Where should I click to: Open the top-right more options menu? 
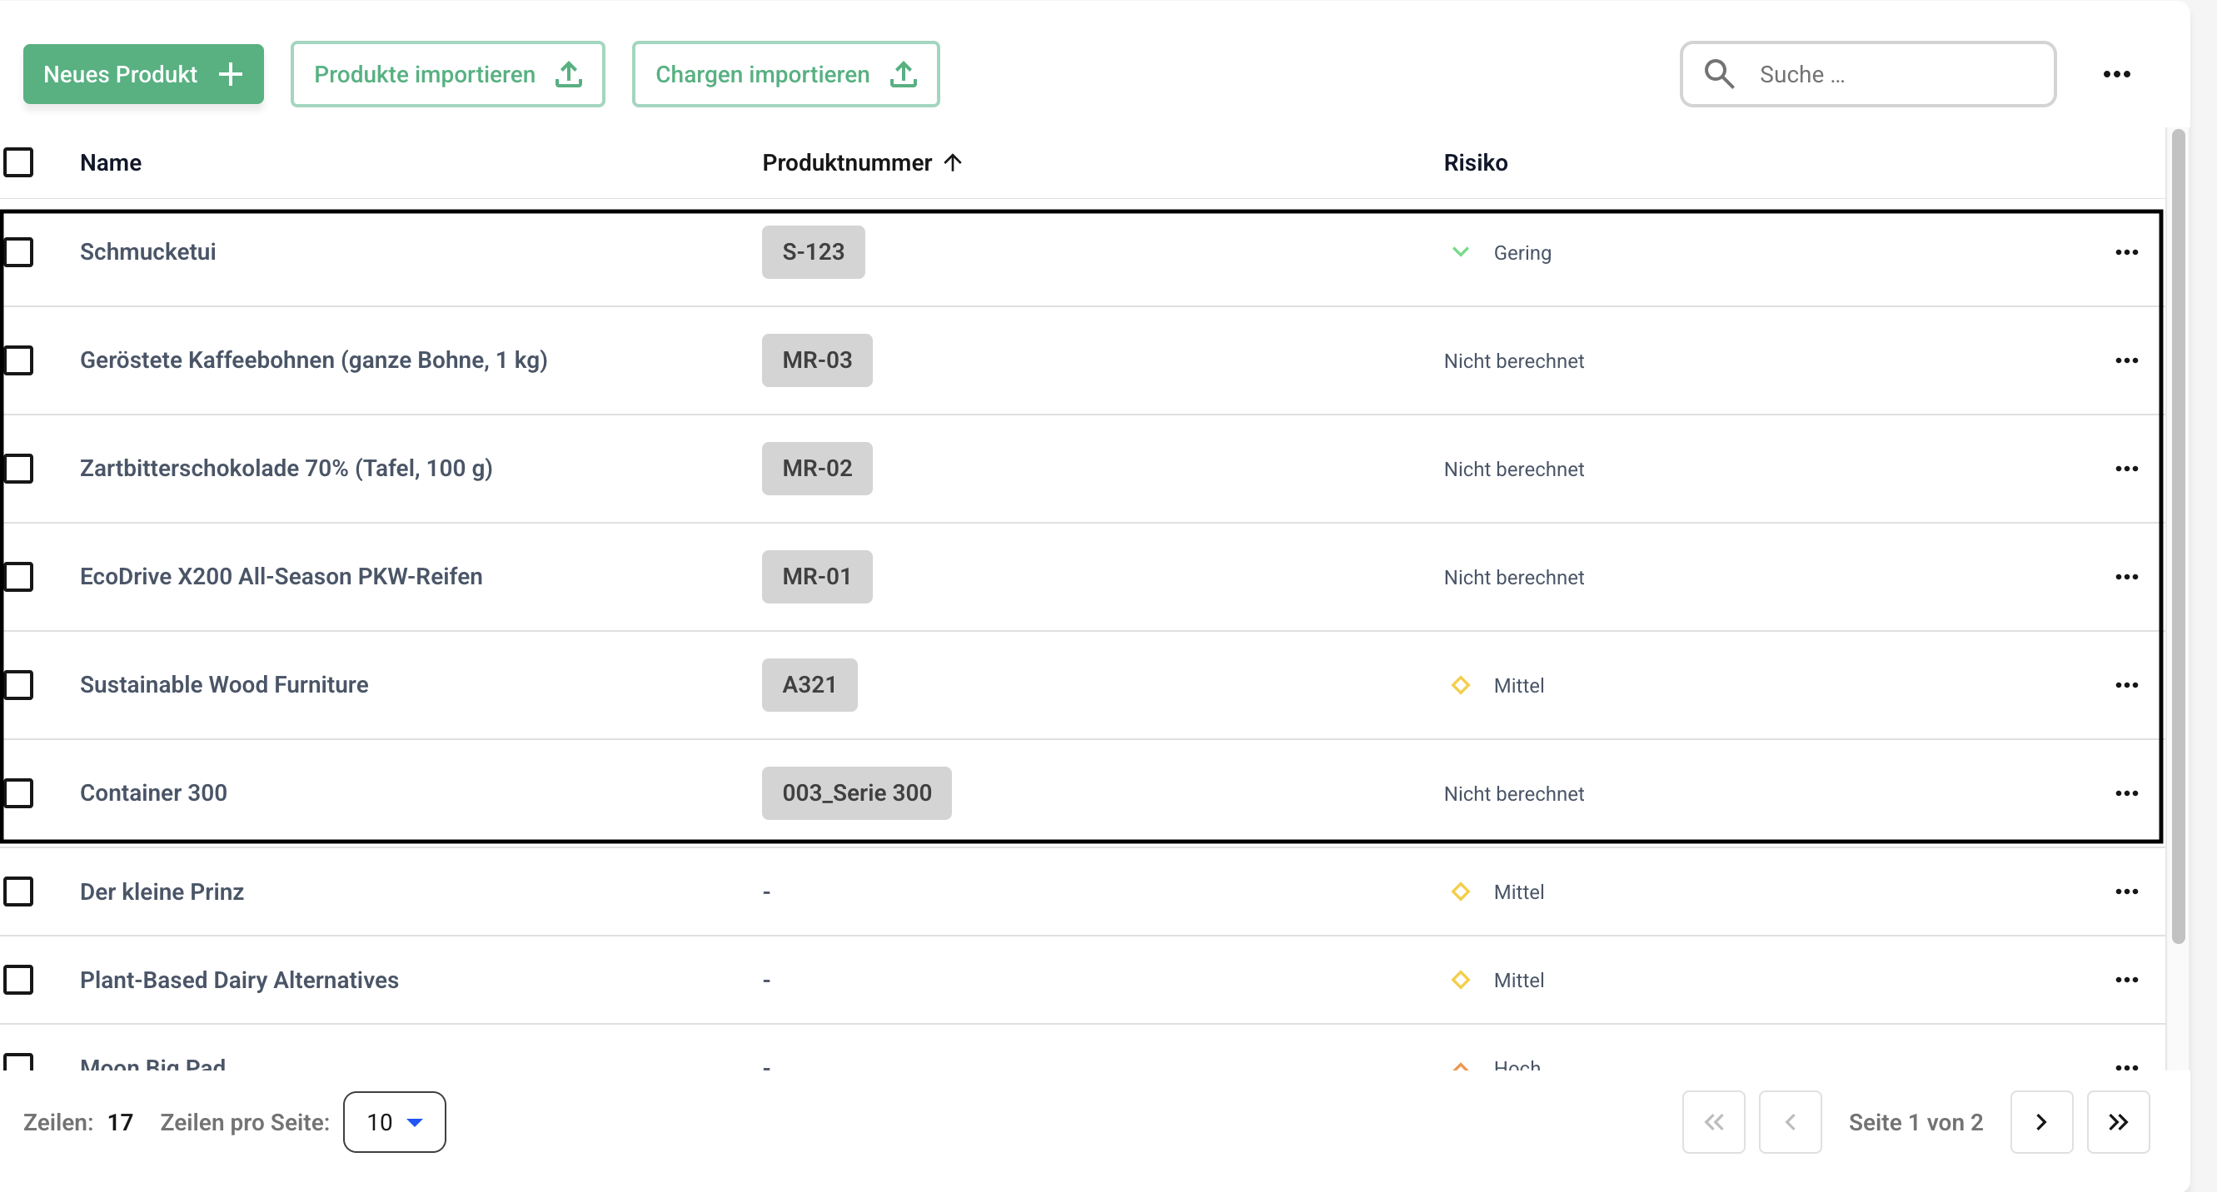pos(2116,74)
